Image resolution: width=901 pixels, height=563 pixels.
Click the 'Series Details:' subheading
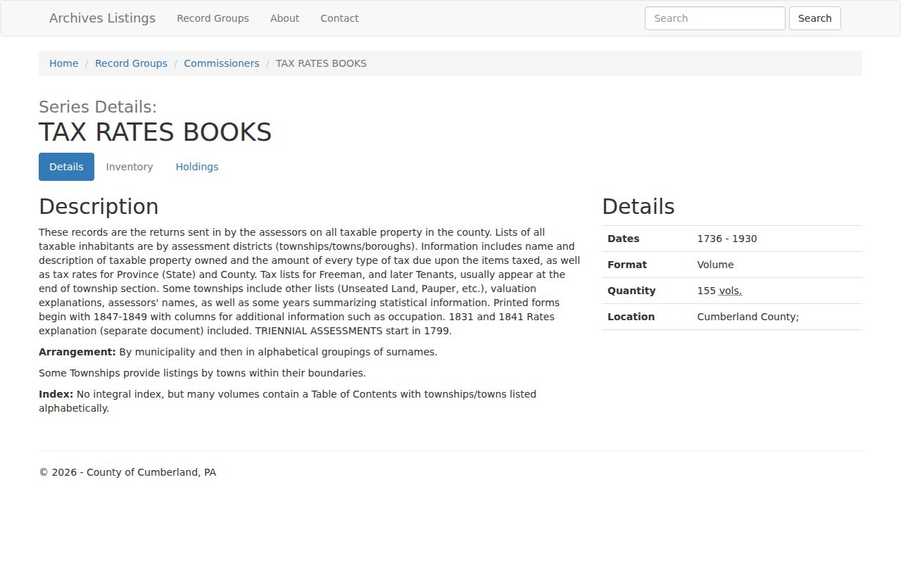coord(98,107)
